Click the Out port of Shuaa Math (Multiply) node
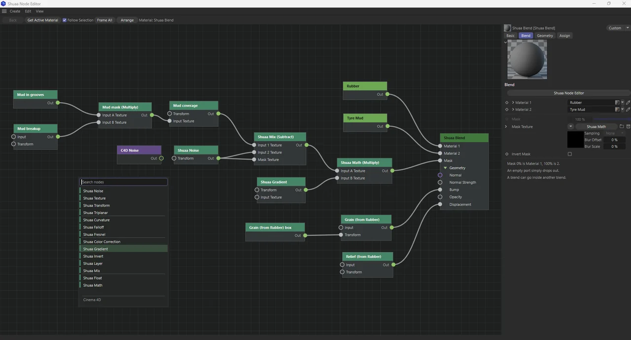Screen dimensions: 631x340 [x=392, y=171]
